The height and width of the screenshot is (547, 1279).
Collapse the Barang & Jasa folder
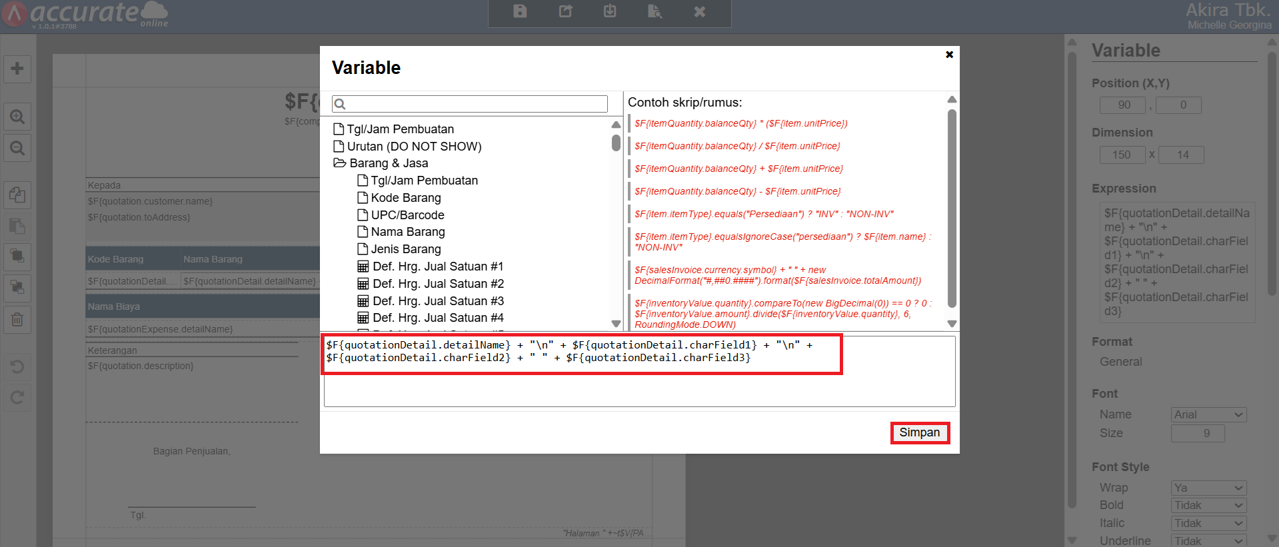coord(340,163)
